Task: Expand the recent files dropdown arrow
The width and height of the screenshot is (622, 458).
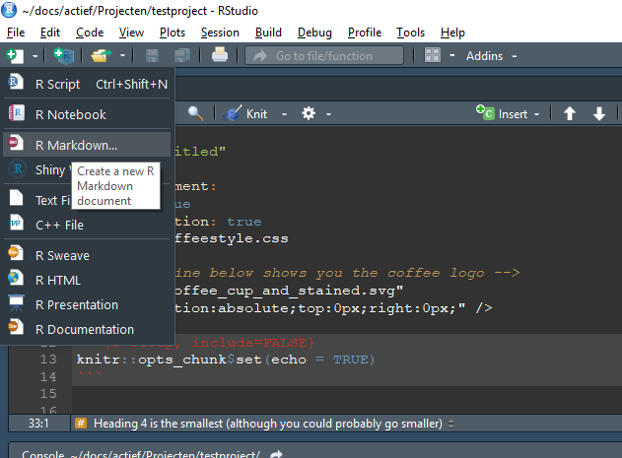Action: (122, 55)
